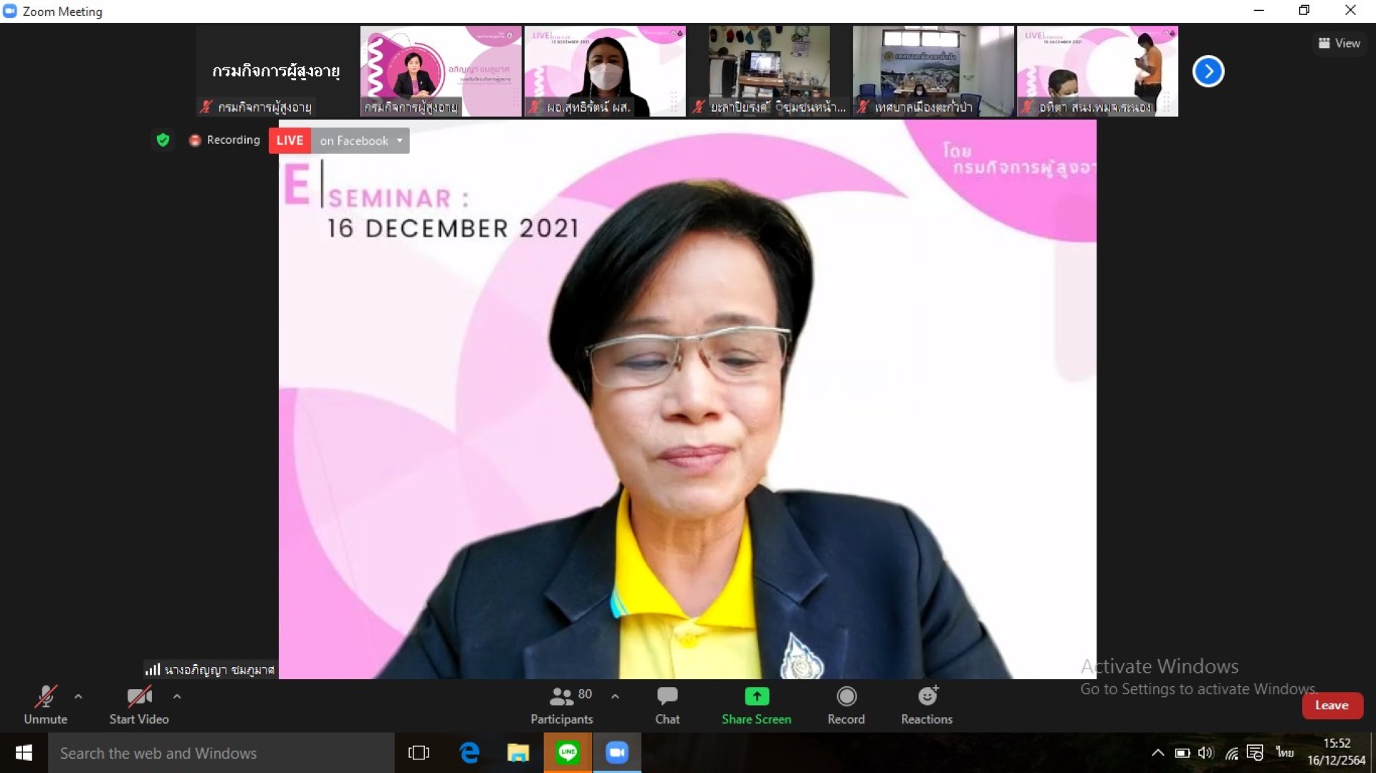Expand participants options caret
Screen dimensions: 1376x773
pyautogui.click(x=615, y=696)
